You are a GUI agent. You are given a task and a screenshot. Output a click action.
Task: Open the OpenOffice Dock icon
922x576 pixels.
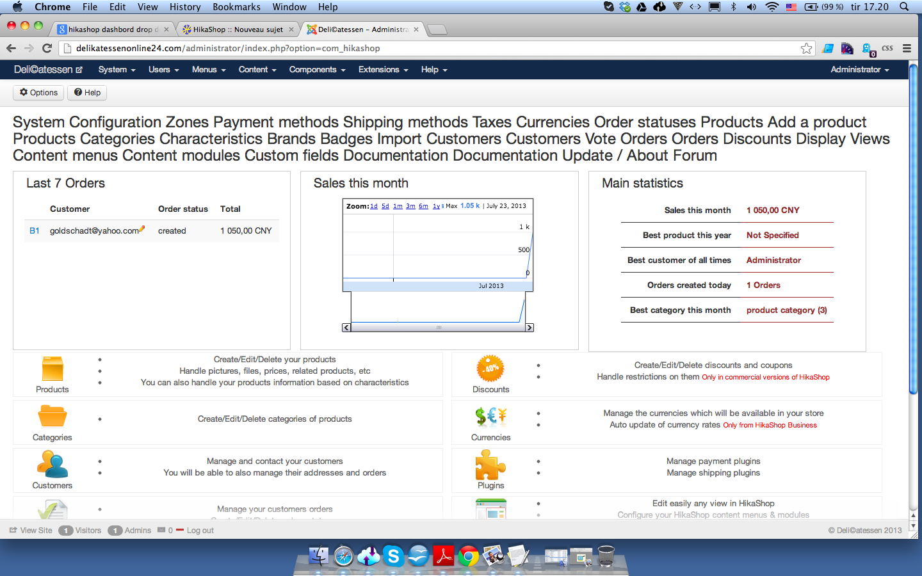tap(418, 556)
